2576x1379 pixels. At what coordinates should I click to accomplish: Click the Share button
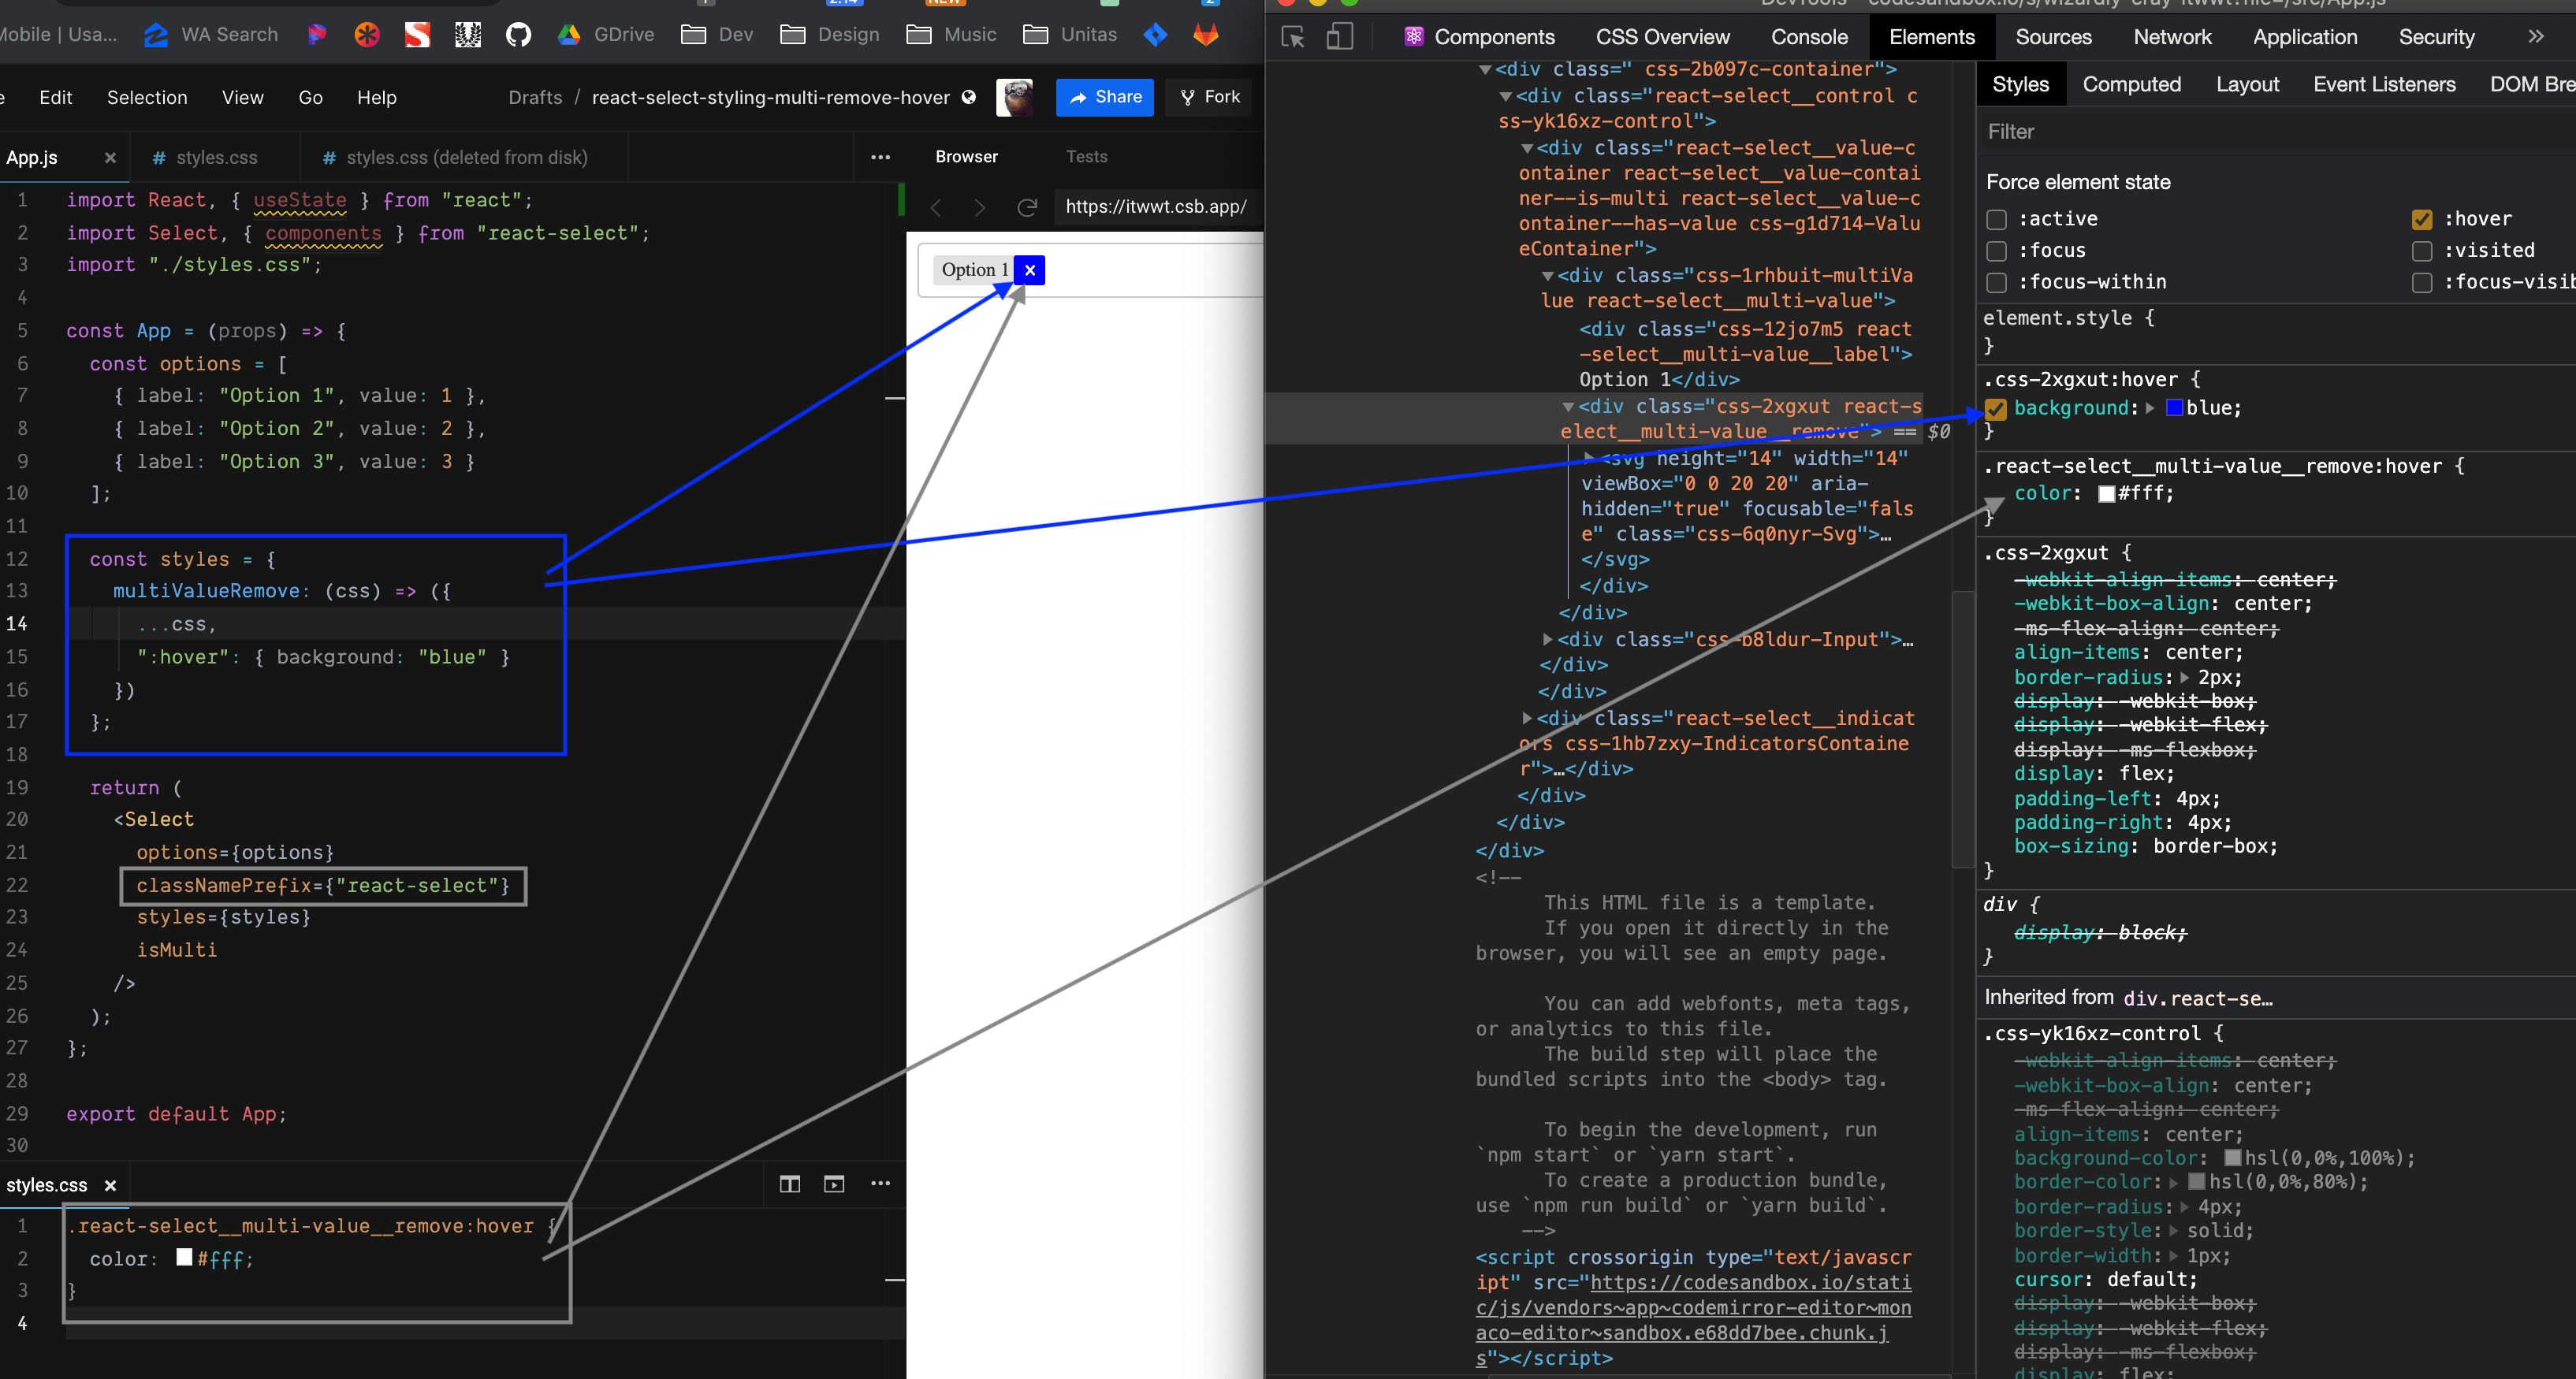1104,97
